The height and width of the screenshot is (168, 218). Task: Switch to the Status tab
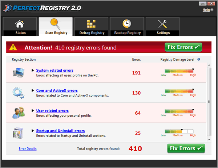(x=20, y=27)
